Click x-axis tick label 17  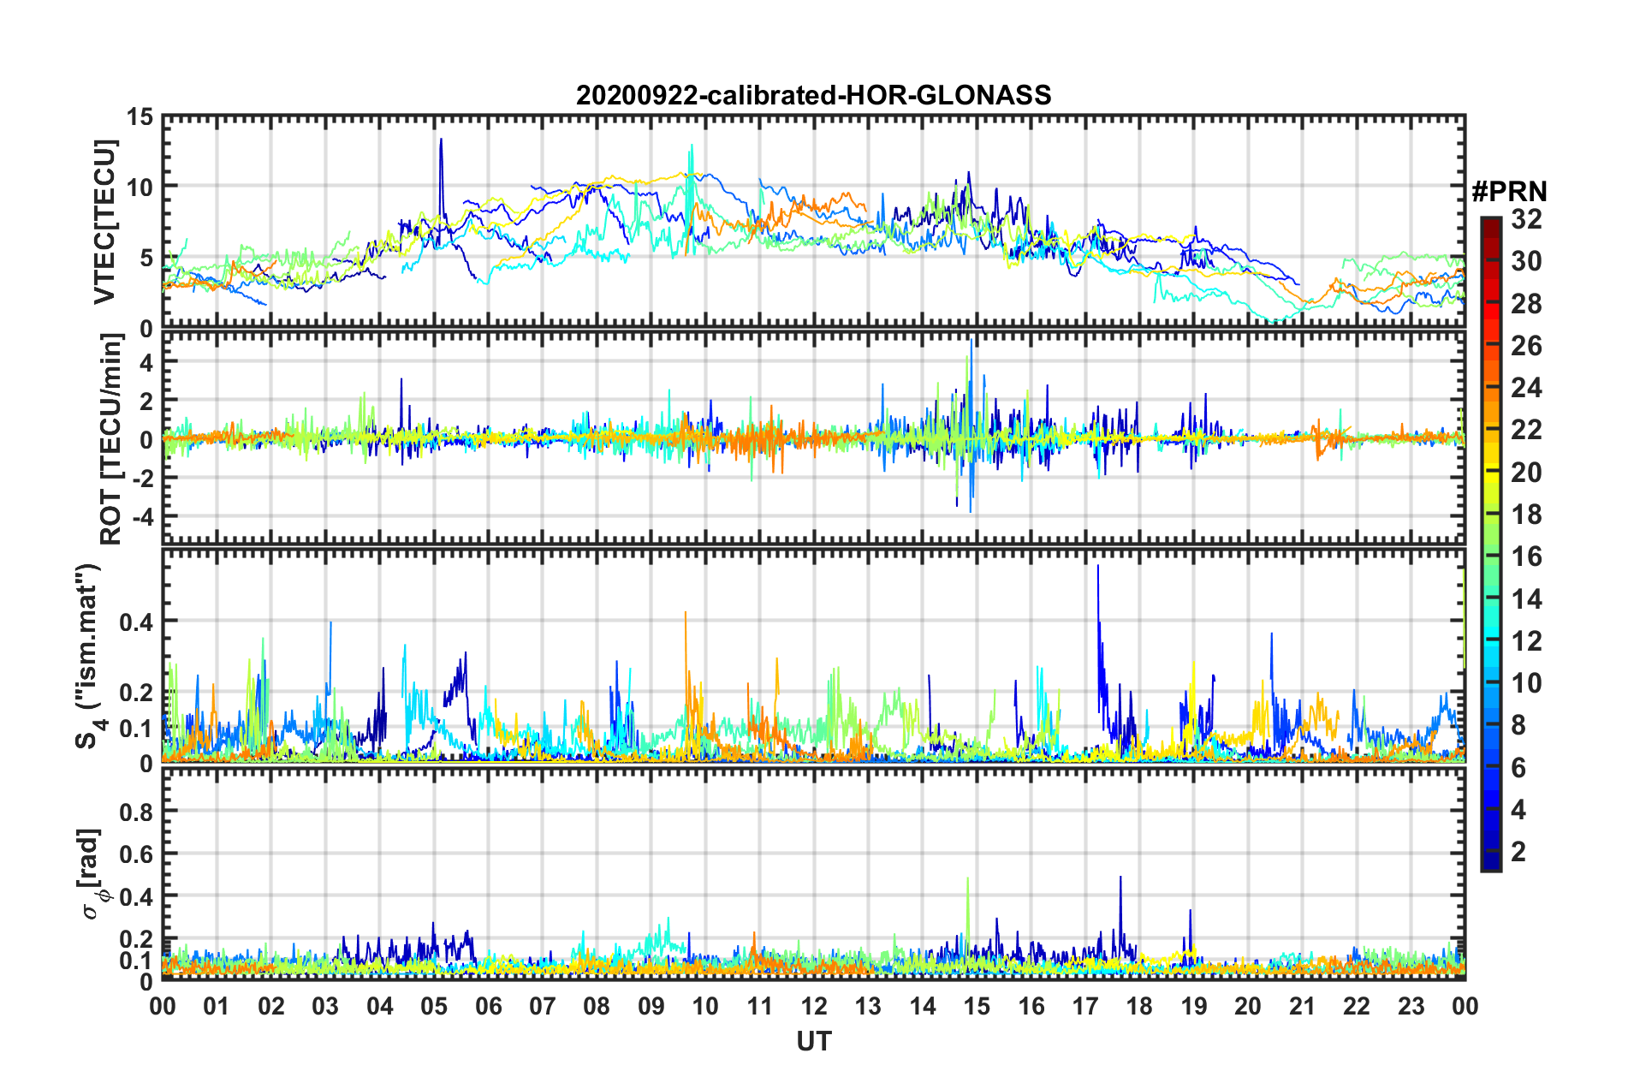[x=1085, y=1005]
